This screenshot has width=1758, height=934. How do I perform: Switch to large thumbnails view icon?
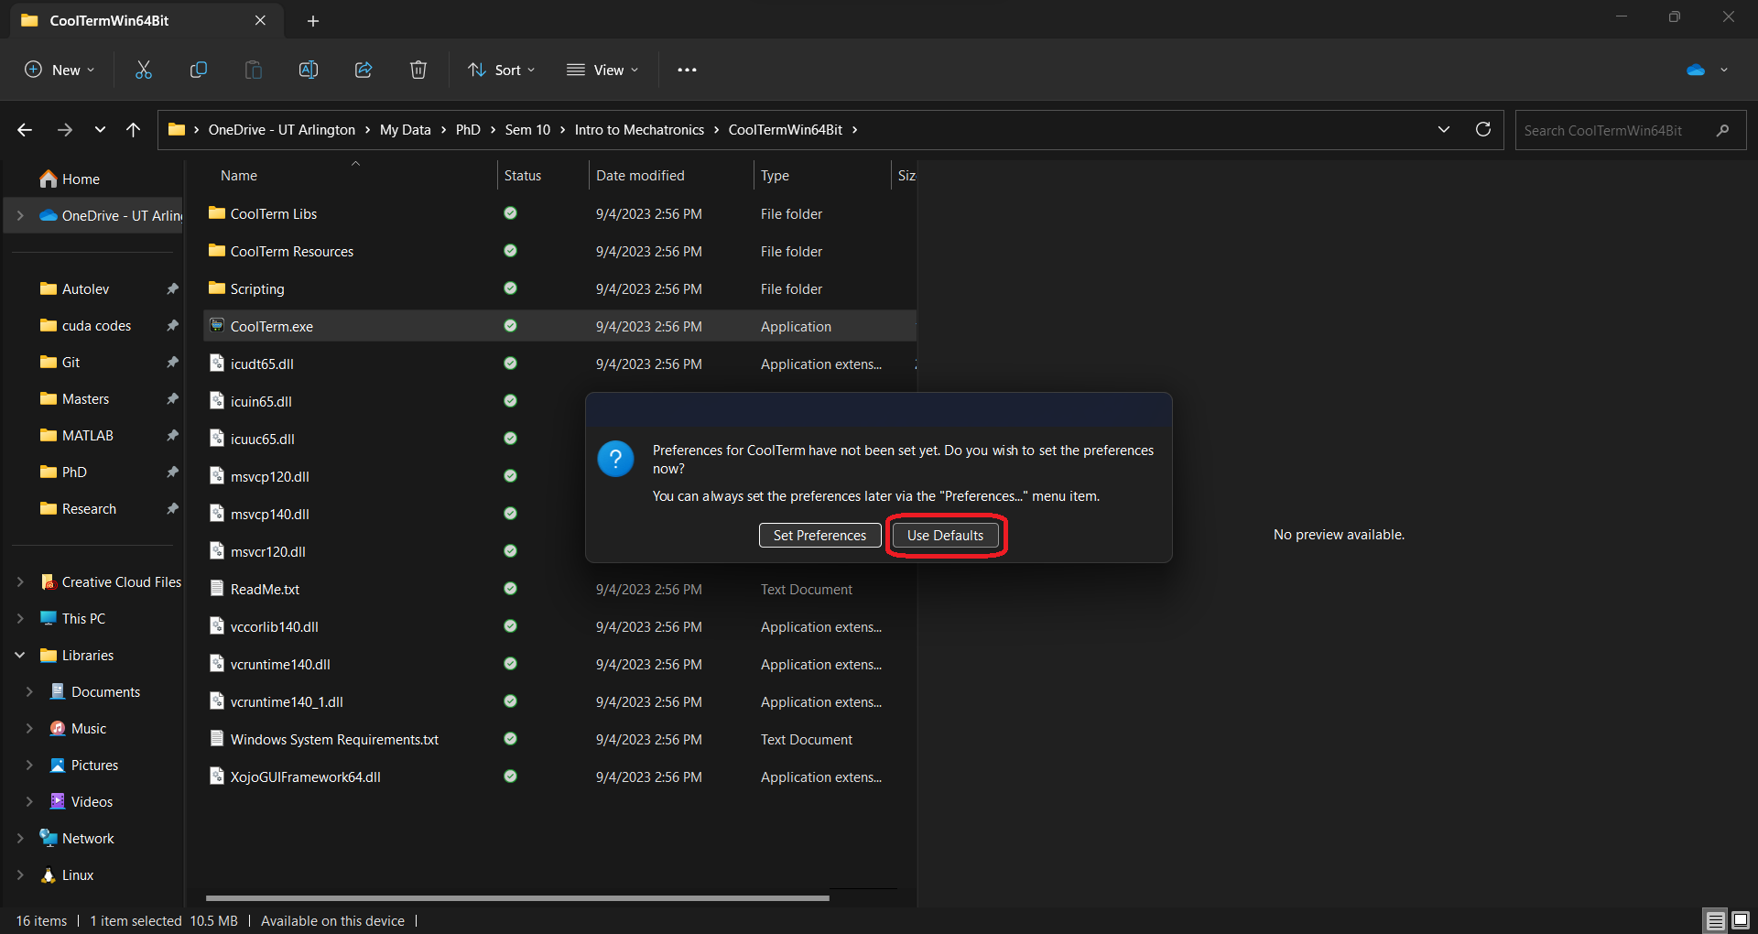(1741, 920)
